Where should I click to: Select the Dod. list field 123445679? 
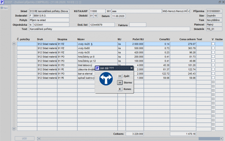[102, 25]
